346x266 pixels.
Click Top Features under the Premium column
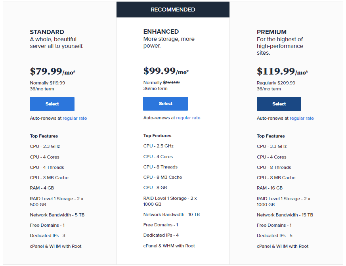coord(271,136)
